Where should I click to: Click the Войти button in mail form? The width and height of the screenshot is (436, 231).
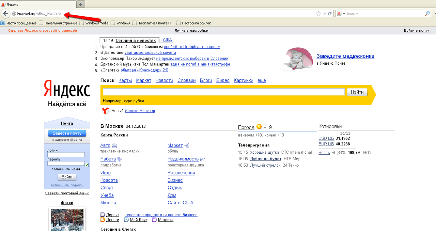coord(67,177)
